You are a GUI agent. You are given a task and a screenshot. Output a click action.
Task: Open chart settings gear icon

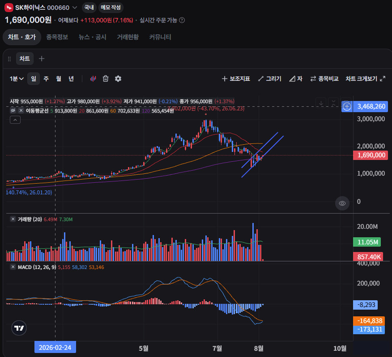pos(118,79)
